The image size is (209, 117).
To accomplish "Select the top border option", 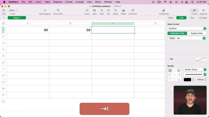I will point(170,79).
